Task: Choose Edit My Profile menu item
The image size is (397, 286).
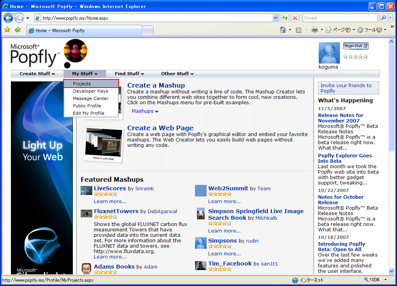Action: click(88, 113)
